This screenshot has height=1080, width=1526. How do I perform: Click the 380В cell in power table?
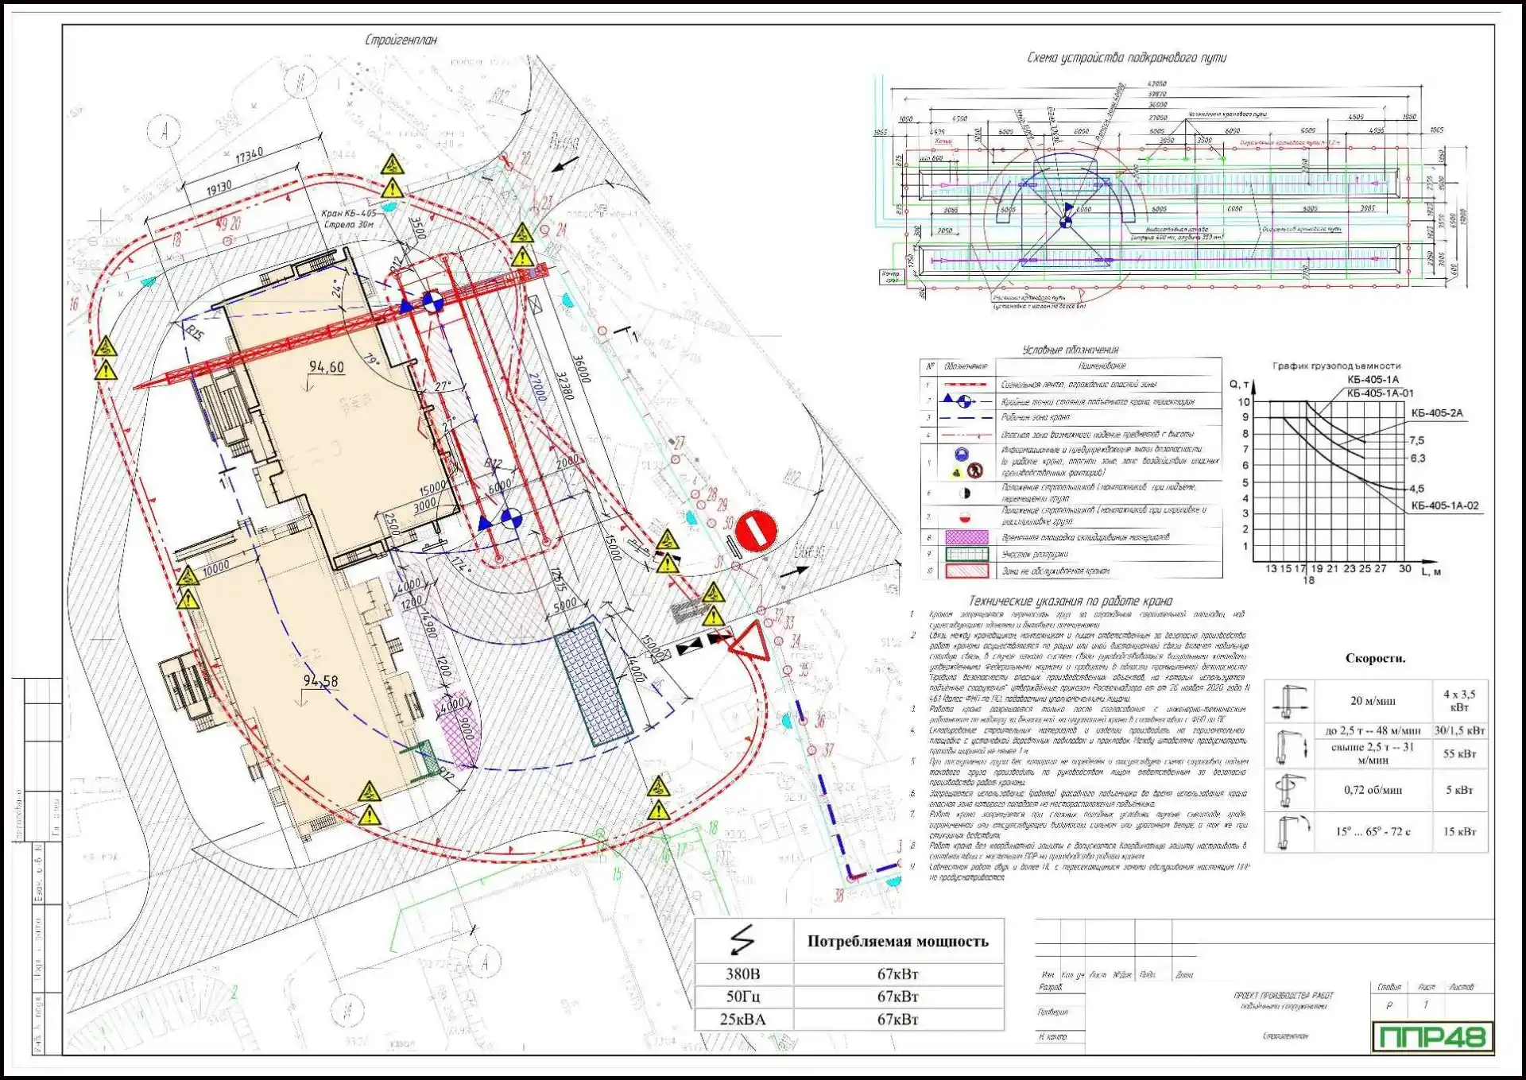pyautogui.click(x=742, y=974)
